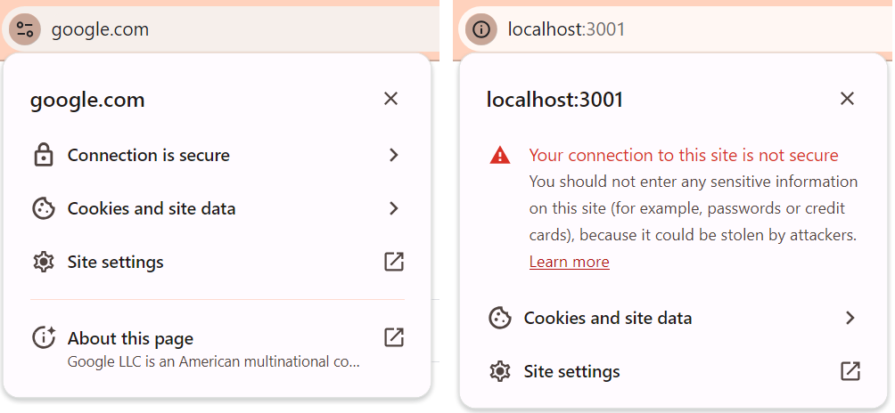Click the red warning triangle icon
Viewport: 895px width, 413px height.
[500, 155]
